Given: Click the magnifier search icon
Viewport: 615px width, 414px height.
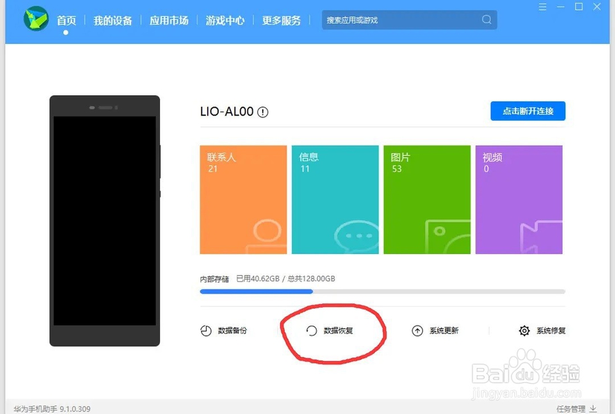Looking at the screenshot, I should 486,20.
